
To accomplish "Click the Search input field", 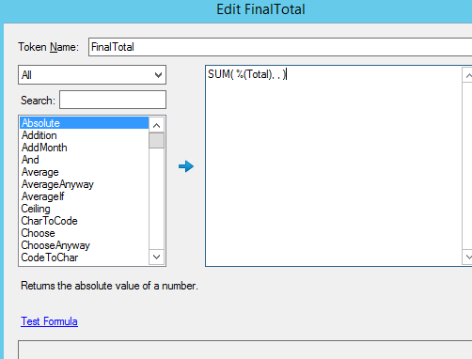I will pyautogui.click(x=113, y=100).
